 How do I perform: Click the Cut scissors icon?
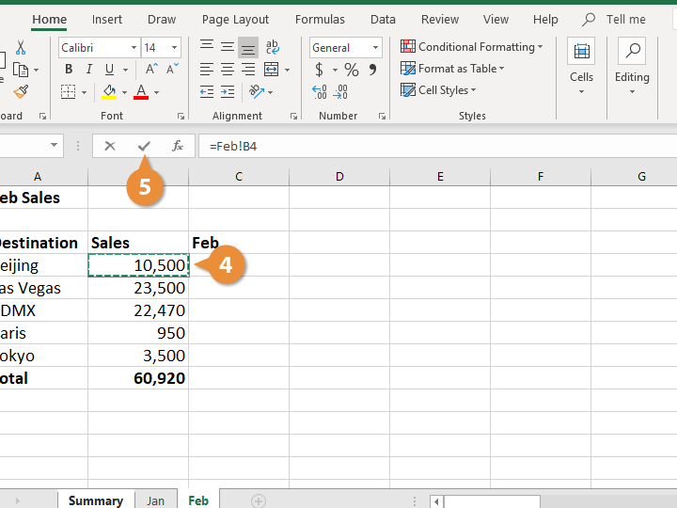pyautogui.click(x=21, y=48)
